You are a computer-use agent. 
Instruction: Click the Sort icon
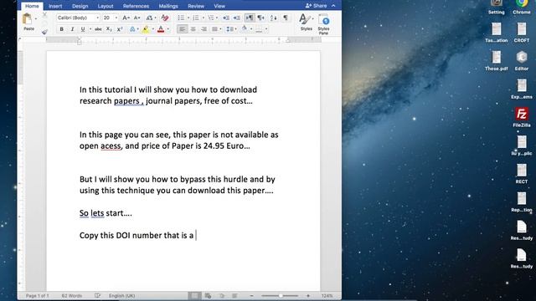tap(274, 18)
